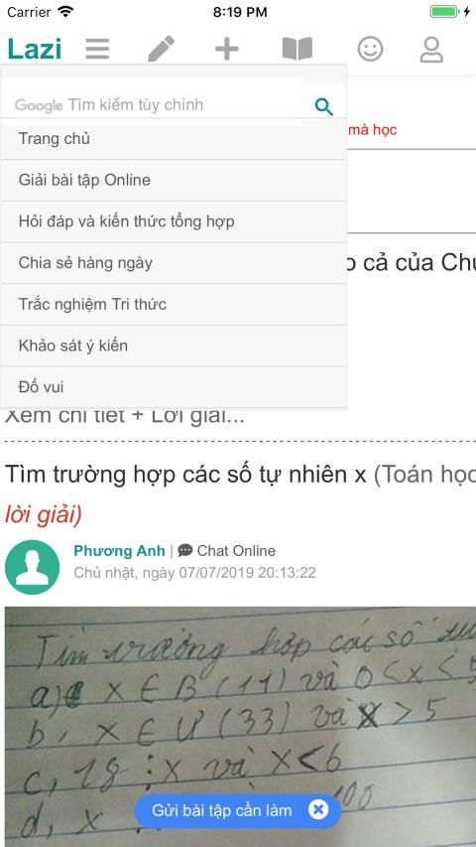Open Giải bài tập Online

tap(174, 181)
